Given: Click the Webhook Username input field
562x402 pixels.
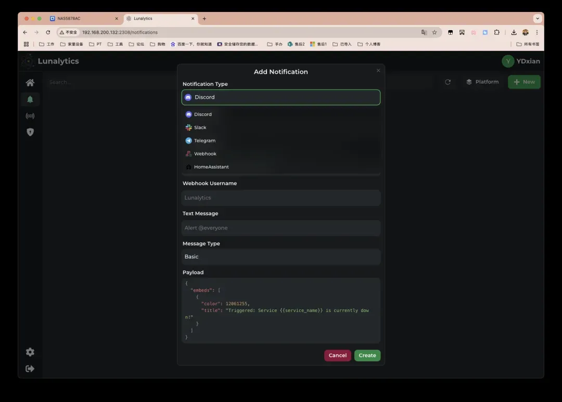Looking at the screenshot, I should point(281,198).
